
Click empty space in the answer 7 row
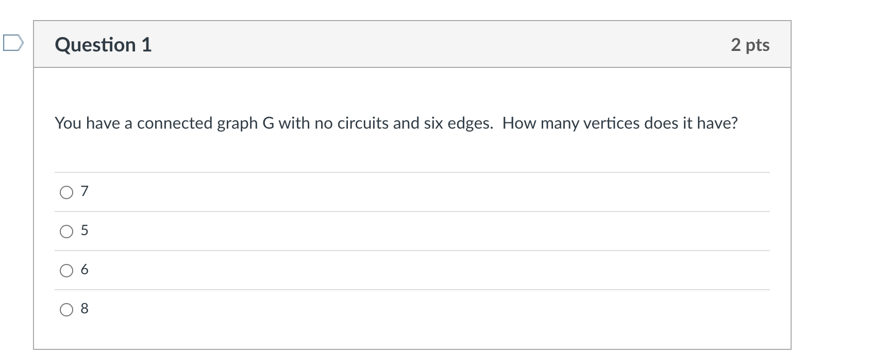(x=412, y=192)
